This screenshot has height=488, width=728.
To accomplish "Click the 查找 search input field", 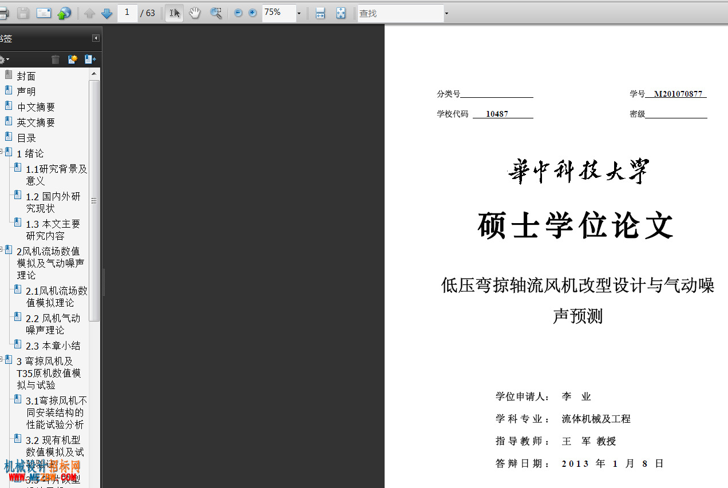I will (x=401, y=13).
